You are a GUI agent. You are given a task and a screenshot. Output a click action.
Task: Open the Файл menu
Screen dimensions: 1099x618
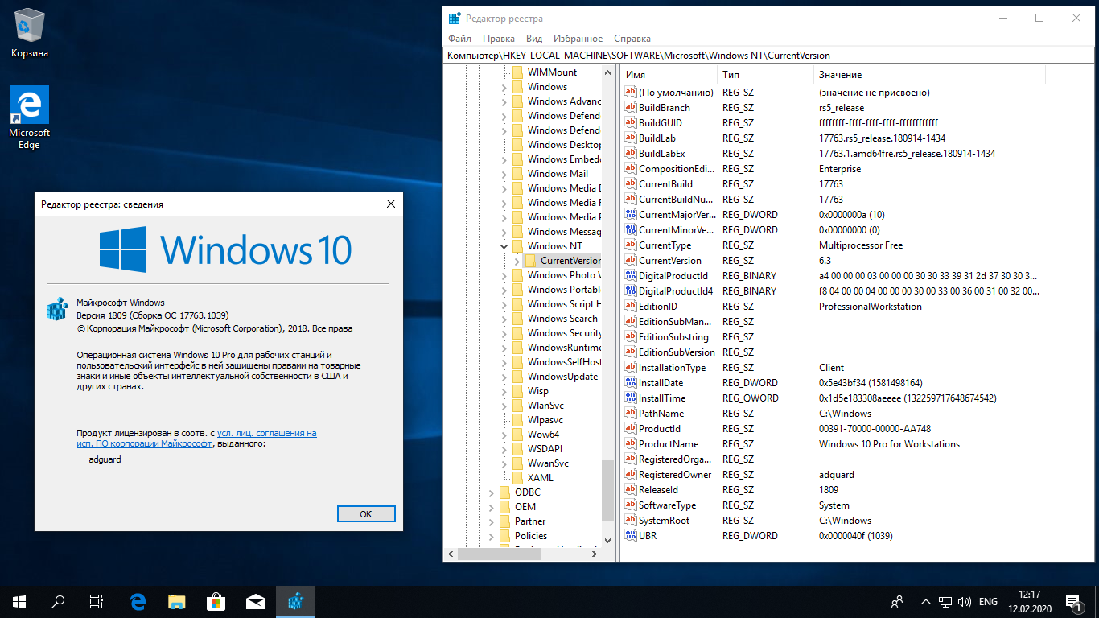[x=460, y=39]
